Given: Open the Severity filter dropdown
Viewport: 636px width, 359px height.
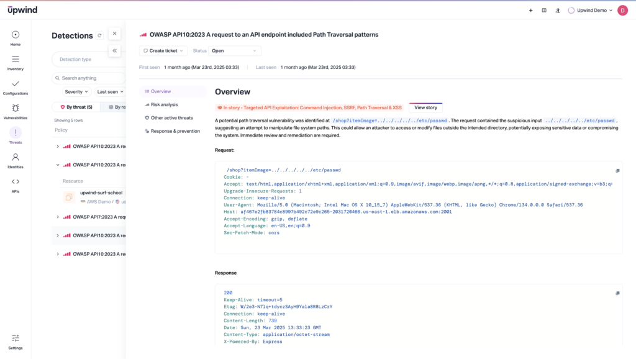Looking at the screenshot, I should click(x=76, y=92).
